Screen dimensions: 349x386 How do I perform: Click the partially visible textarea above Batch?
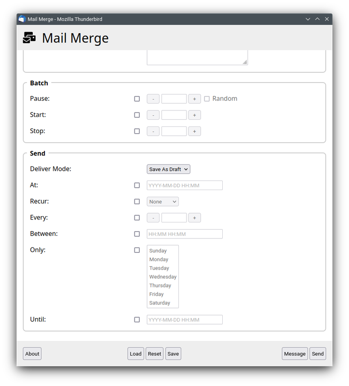197,57
